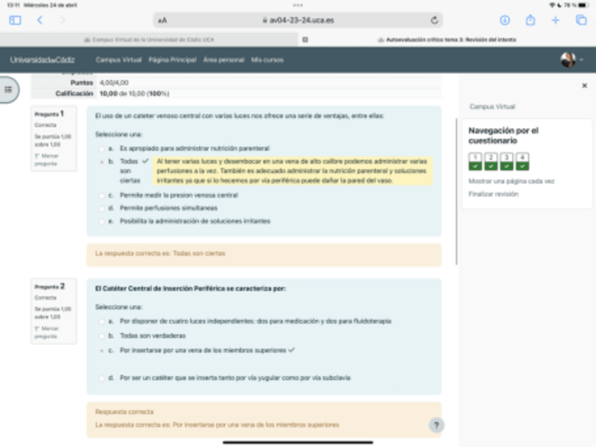The height and width of the screenshot is (447, 596).
Task: Open the Mis cursos menu item
Action: click(267, 60)
